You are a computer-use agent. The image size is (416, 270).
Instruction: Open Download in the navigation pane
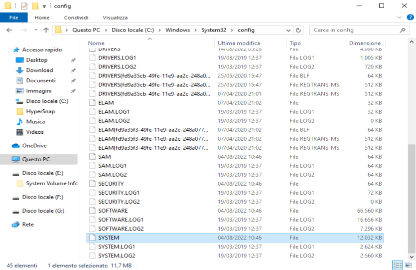click(39, 70)
